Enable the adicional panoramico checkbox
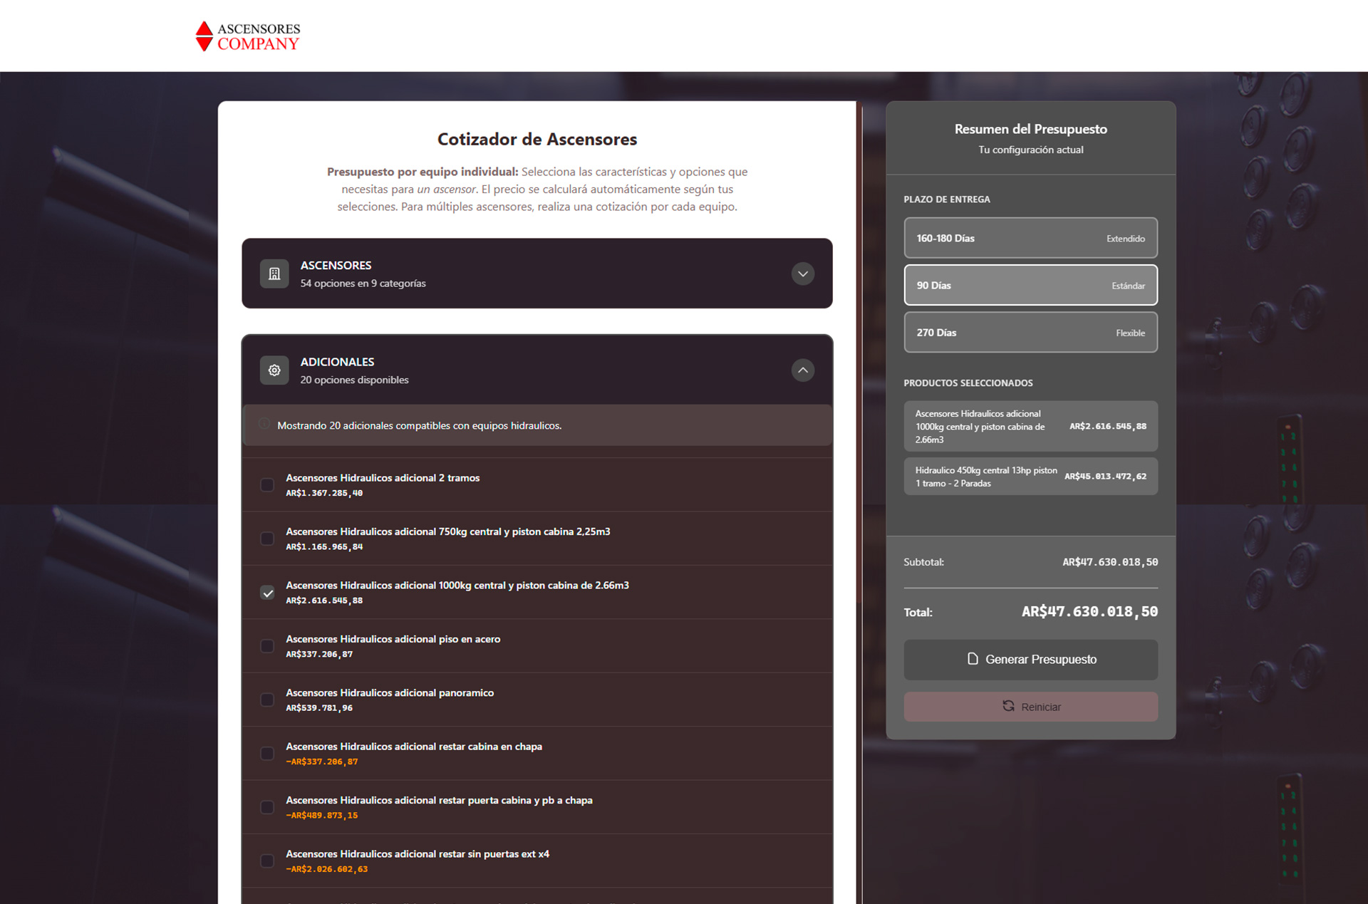The height and width of the screenshot is (904, 1368). (267, 700)
